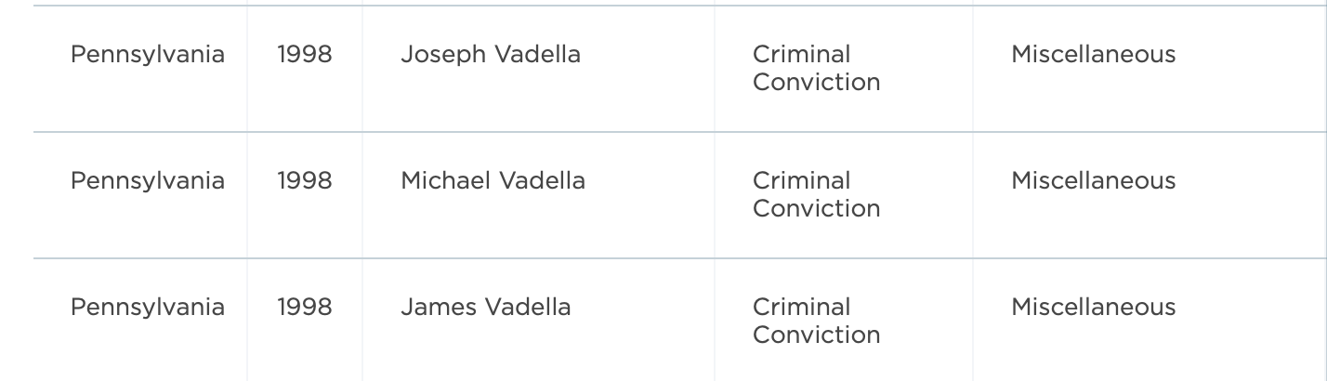Click Pennsylvania in Joseph Vadella's row

tap(148, 55)
